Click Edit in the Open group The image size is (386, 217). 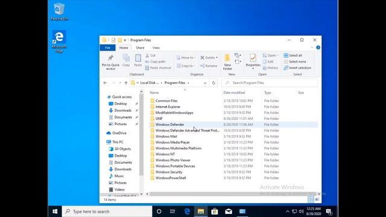[x=268, y=61]
